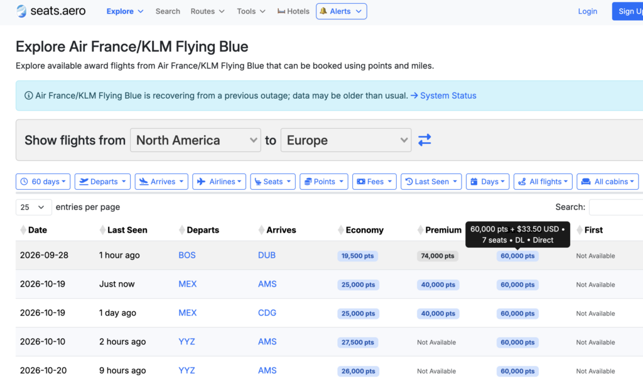Open the Explore navigation menu
Viewport: 643px width, 381px height.
(x=125, y=11)
